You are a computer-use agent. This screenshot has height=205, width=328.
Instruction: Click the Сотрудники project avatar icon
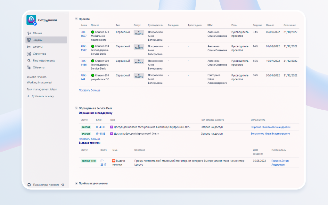click(x=31, y=20)
